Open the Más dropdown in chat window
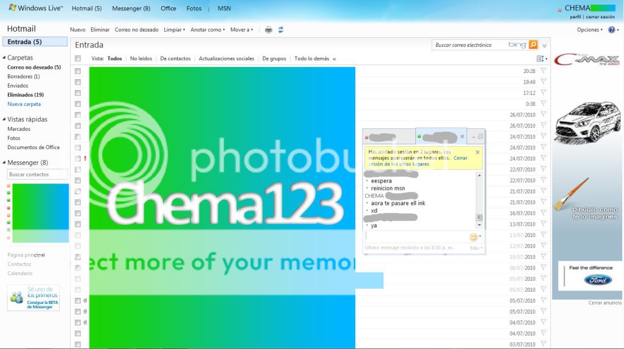624x349 pixels. [x=476, y=248]
